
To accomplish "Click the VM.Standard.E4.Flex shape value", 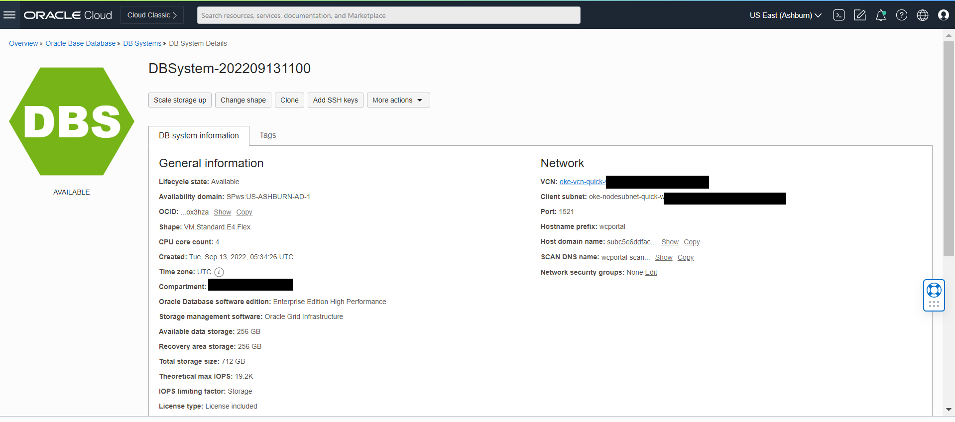I will click(217, 227).
